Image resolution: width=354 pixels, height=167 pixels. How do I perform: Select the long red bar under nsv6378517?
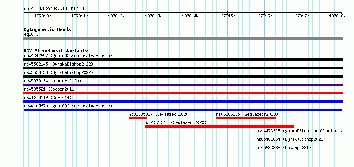click(x=219, y=126)
